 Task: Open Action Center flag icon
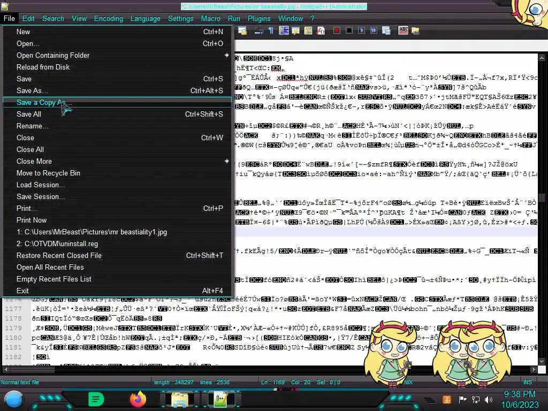point(462,399)
